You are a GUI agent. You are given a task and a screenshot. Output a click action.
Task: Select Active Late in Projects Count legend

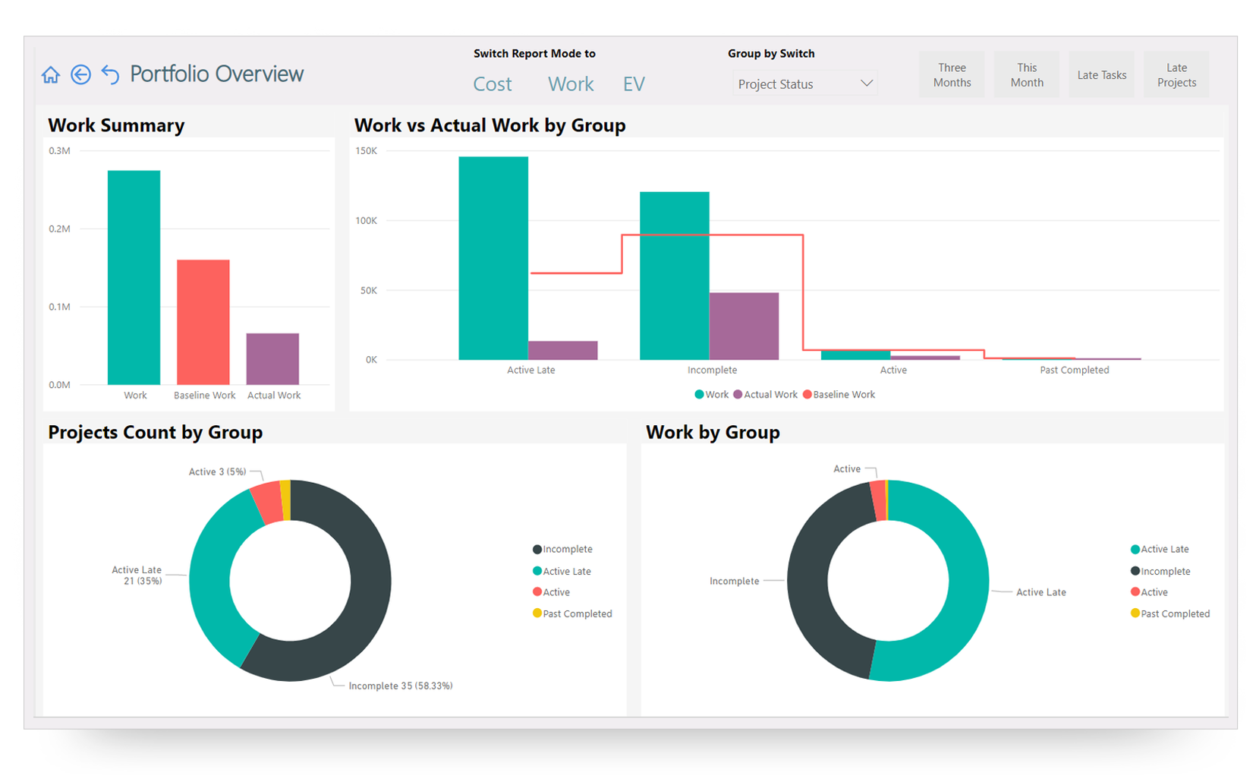pyautogui.click(x=562, y=572)
